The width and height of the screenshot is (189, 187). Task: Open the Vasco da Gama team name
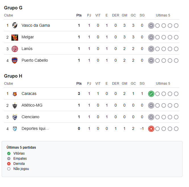36,25
